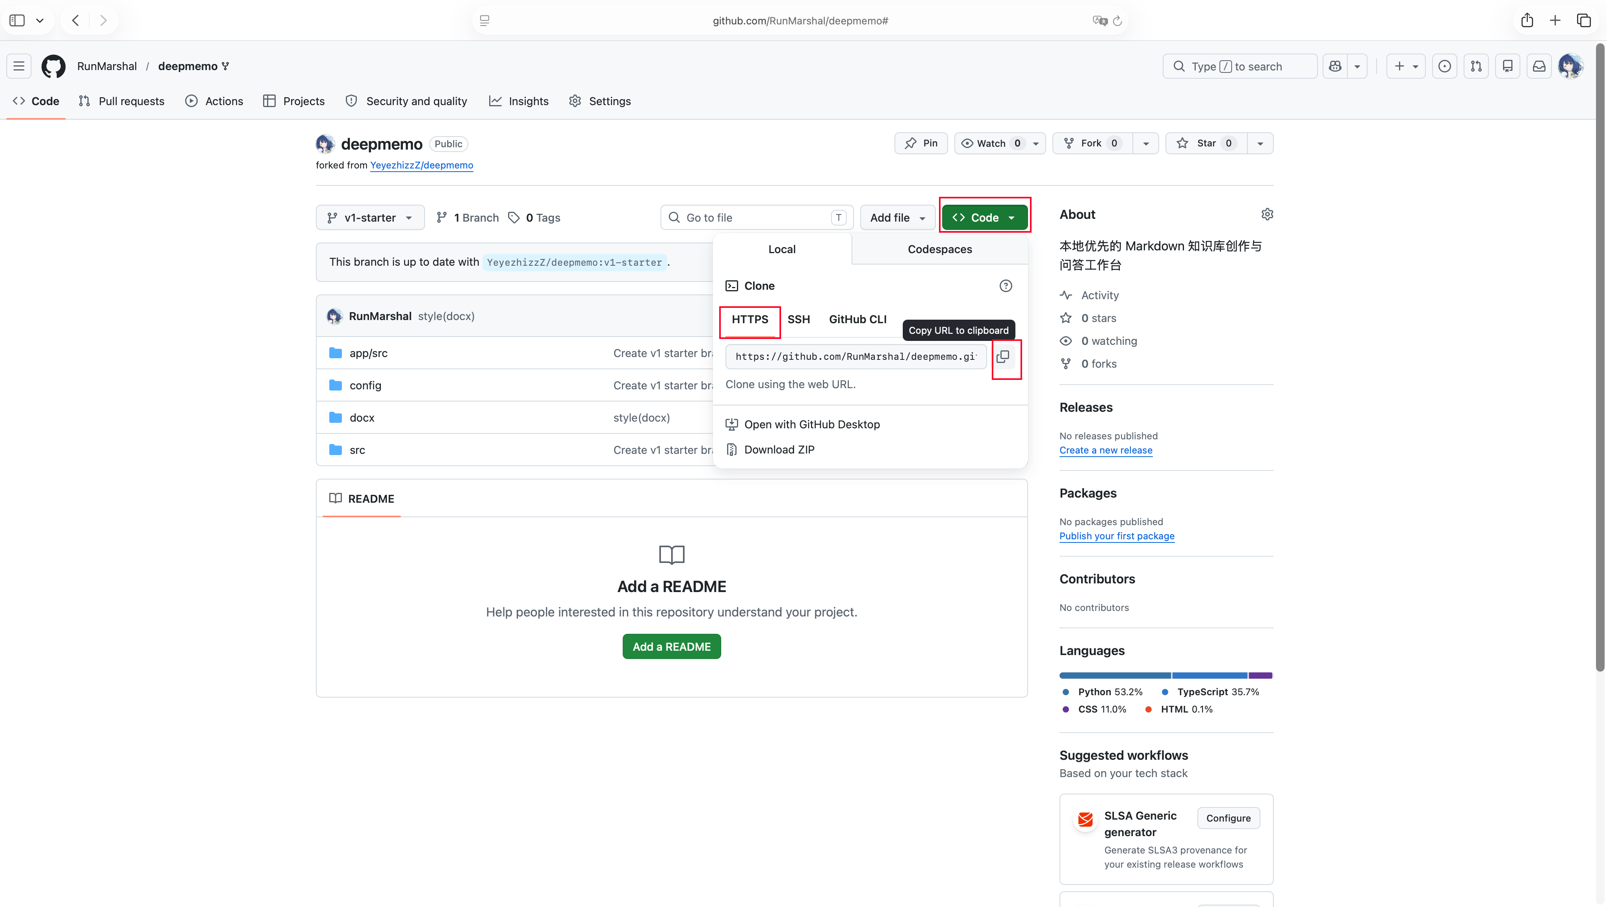Toggle the Safari sidebar

pos(17,20)
